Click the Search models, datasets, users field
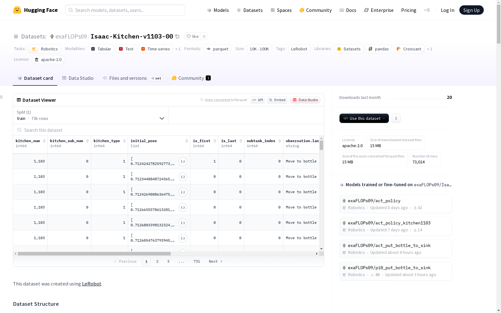Viewport: 501px width, 313px height. point(125,10)
